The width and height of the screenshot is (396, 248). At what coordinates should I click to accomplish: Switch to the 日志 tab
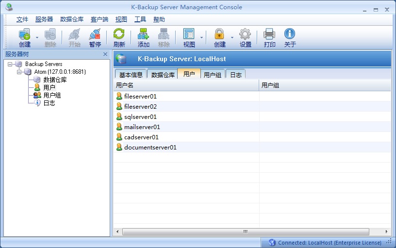coord(236,75)
